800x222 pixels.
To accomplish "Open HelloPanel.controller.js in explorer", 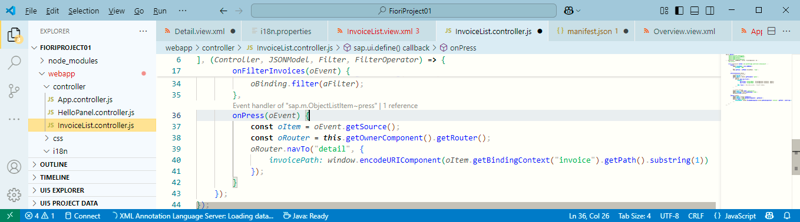I will coord(92,112).
